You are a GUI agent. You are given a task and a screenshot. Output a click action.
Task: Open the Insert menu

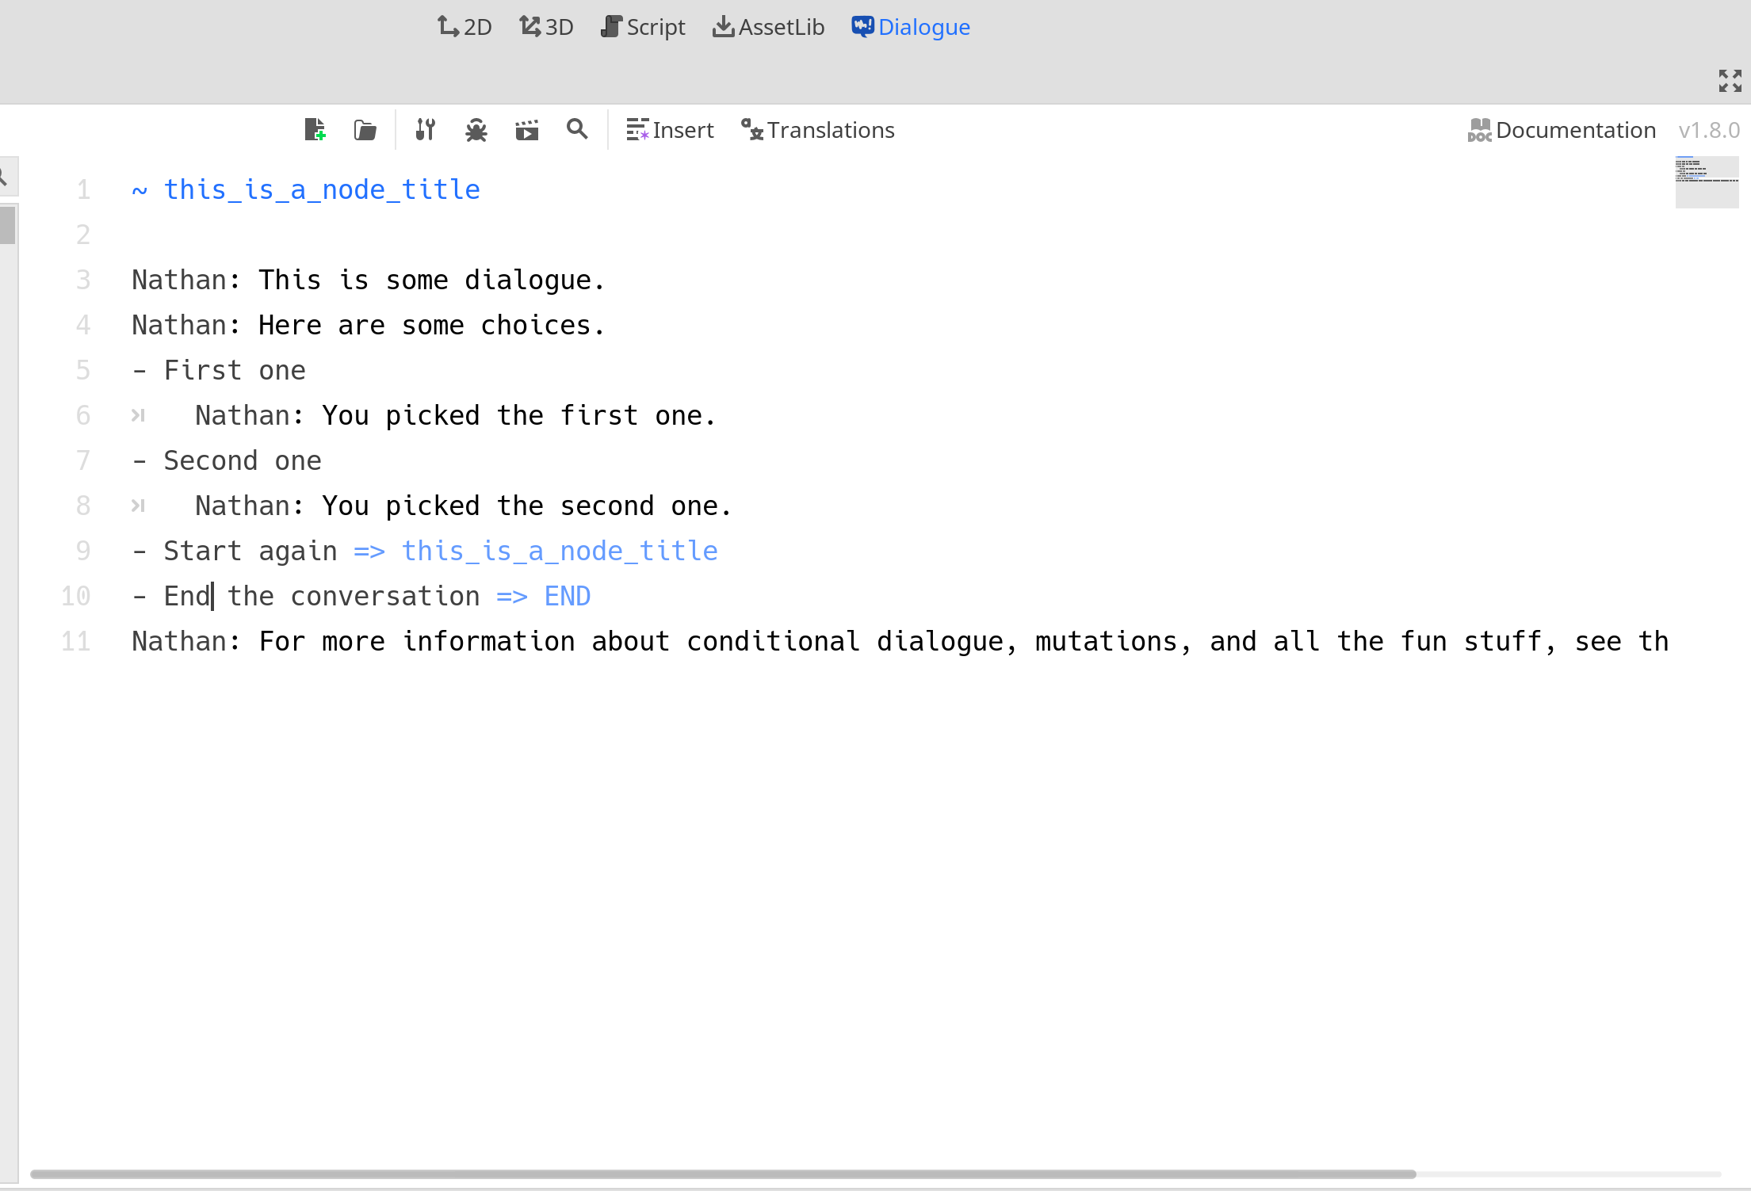click(670, 130)
